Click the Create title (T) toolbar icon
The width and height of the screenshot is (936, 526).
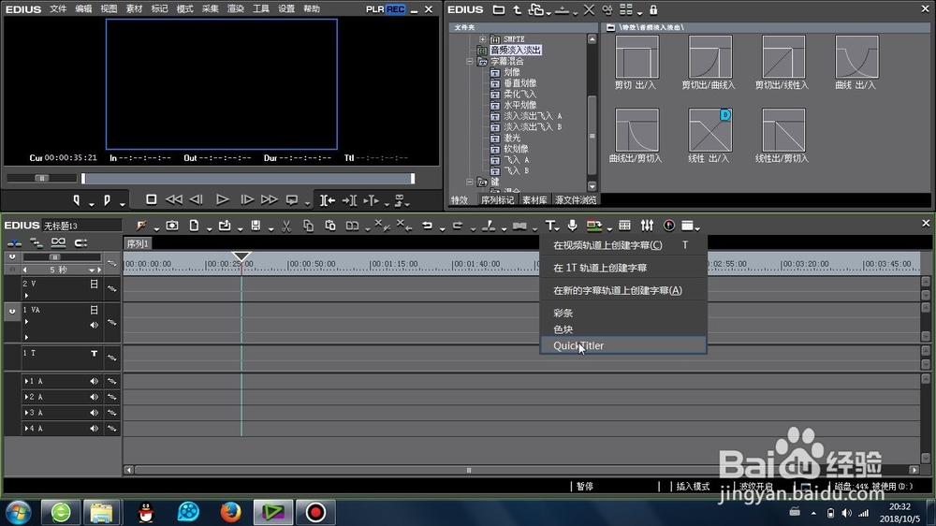pyautogui.click(x=549, y=226)
